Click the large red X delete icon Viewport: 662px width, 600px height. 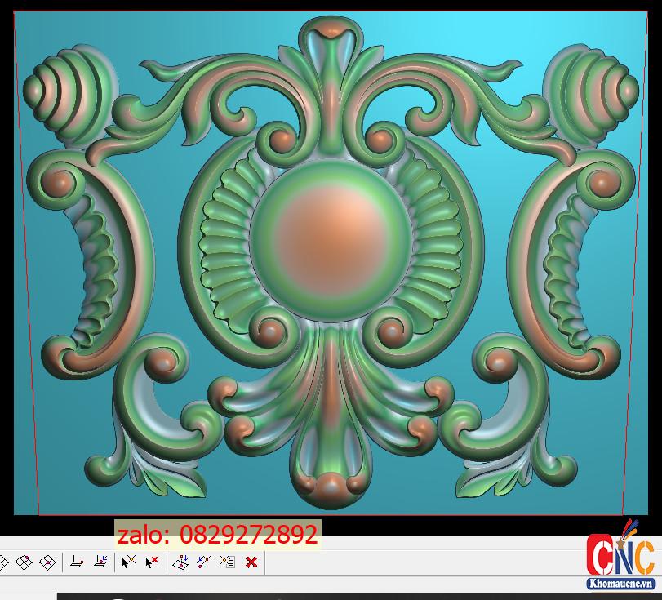251,562
